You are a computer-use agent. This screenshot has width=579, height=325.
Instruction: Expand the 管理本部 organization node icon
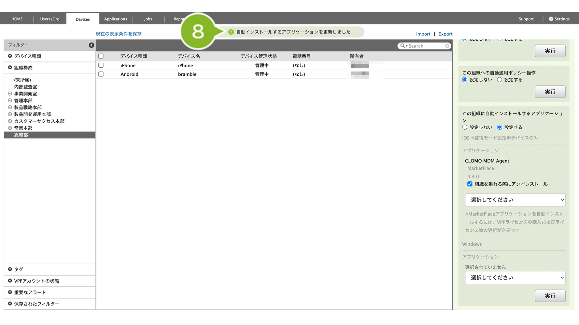click(x=10, y=100)
